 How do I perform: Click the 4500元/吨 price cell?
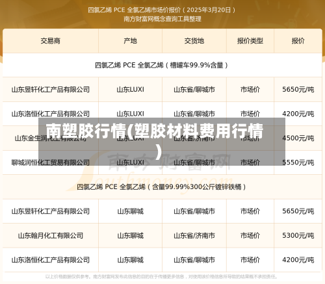(298, 138)
